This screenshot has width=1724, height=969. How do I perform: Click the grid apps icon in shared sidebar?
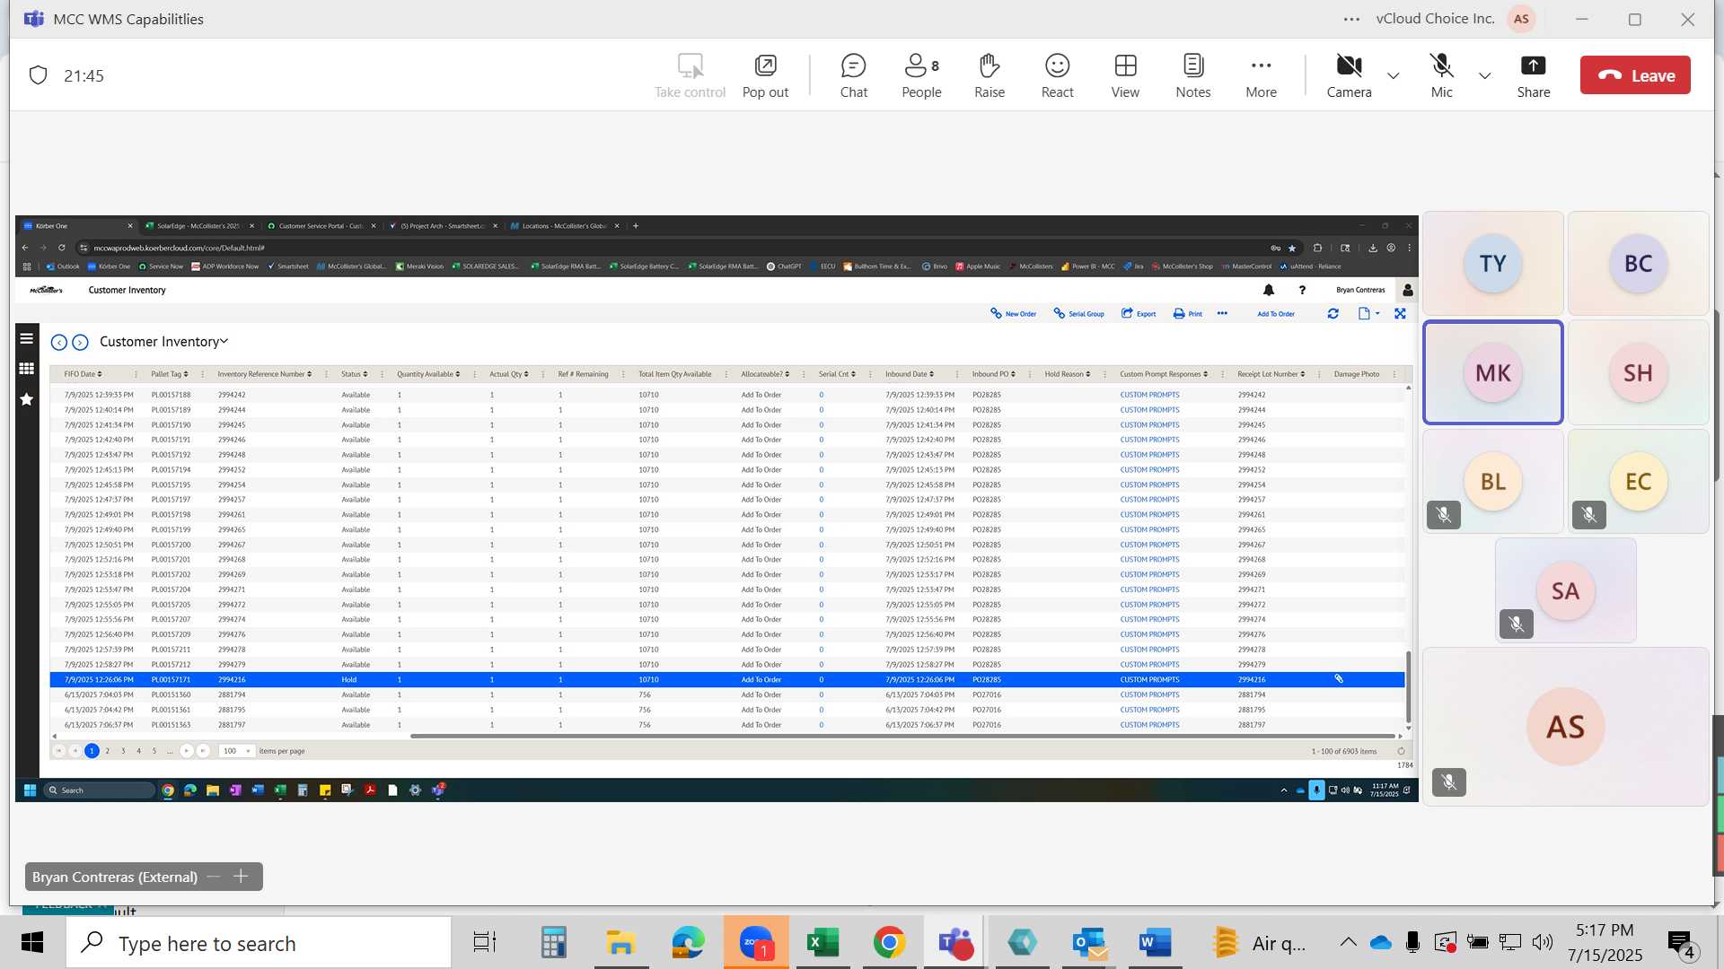point(27,369)
